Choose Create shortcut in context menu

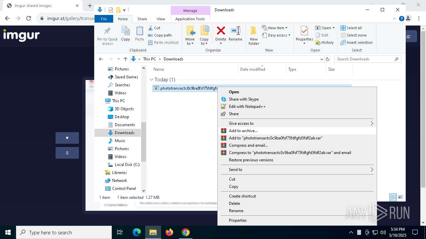point(297,196)
